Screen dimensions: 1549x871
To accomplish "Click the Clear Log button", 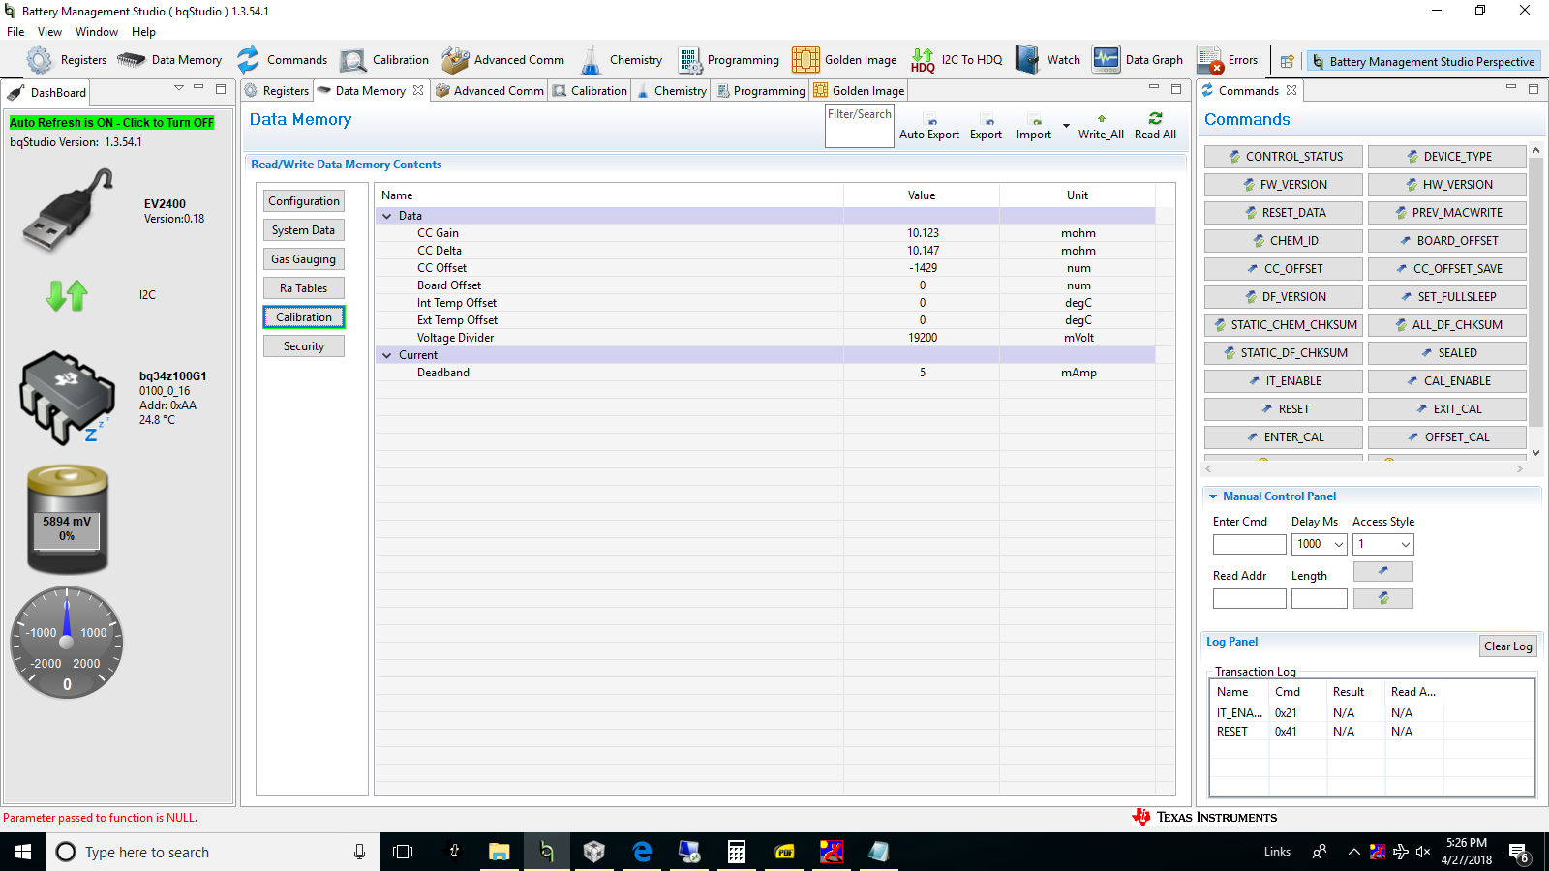I will (1508, 646).
